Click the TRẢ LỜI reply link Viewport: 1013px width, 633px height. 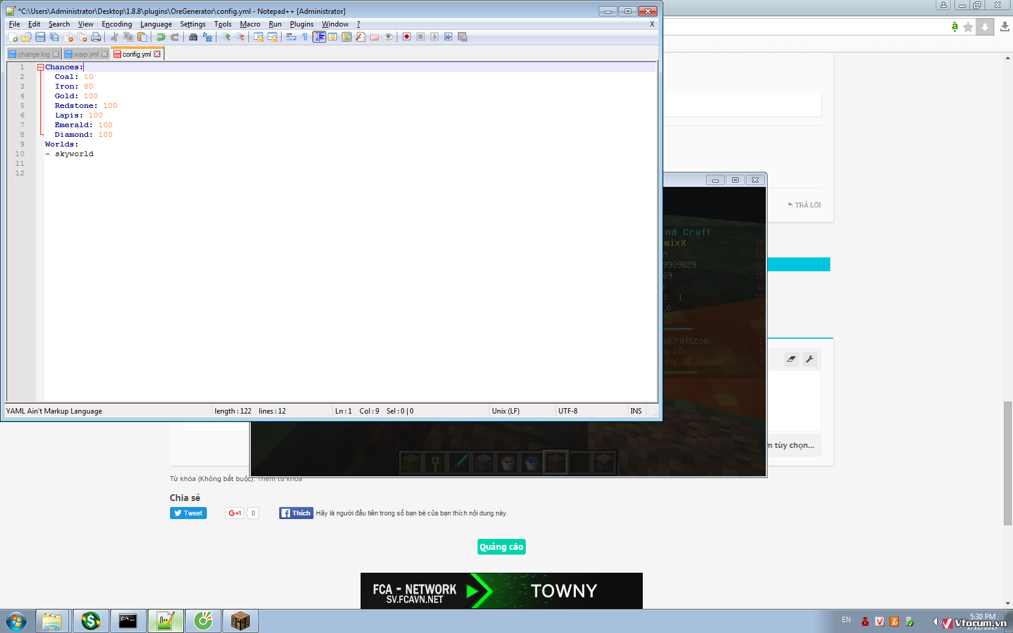coord(804,205)
